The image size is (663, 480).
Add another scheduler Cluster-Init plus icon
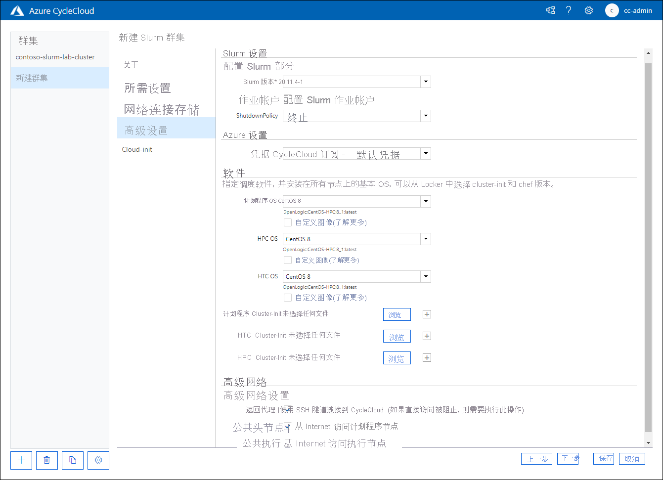tap(427, 314)
